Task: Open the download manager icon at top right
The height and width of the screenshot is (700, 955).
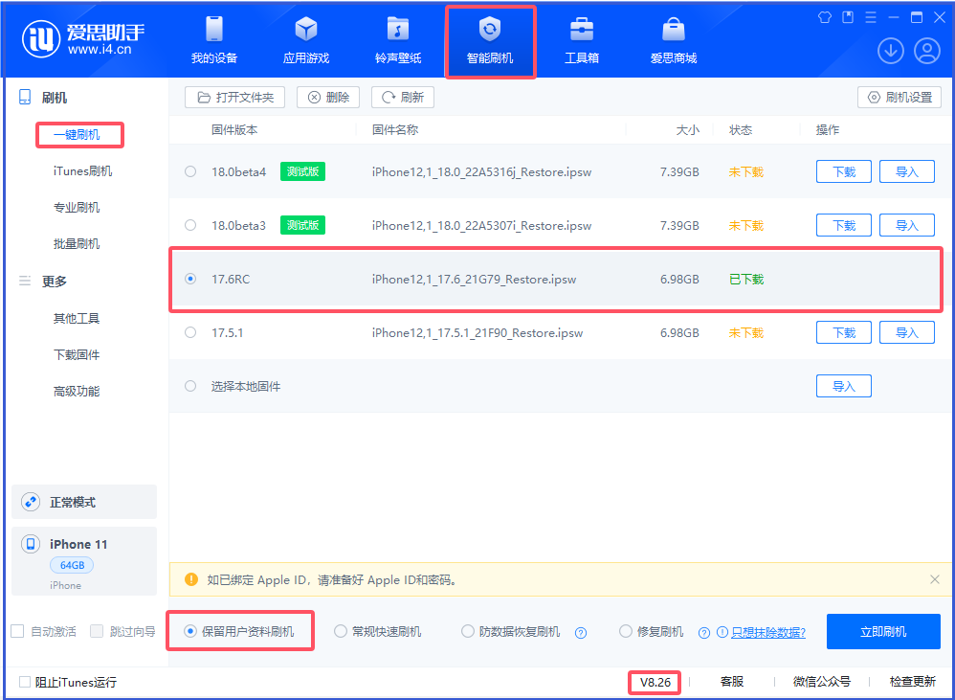Action: 891,51
